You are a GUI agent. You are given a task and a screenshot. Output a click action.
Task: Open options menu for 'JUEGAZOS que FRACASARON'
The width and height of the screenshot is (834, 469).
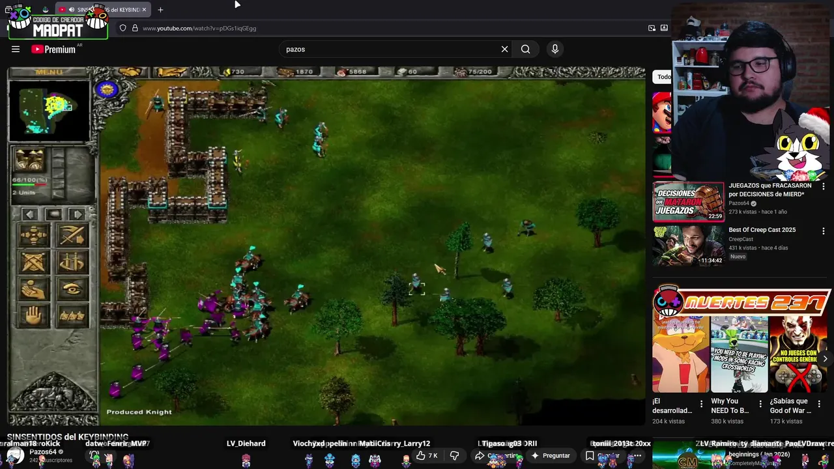click(824, 187)
